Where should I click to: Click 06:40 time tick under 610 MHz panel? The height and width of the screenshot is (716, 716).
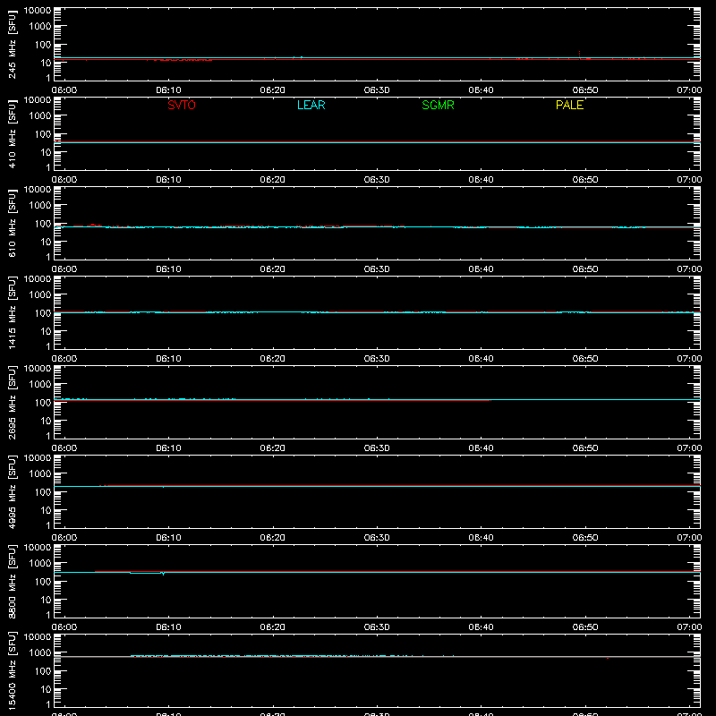tap(481, 269)
